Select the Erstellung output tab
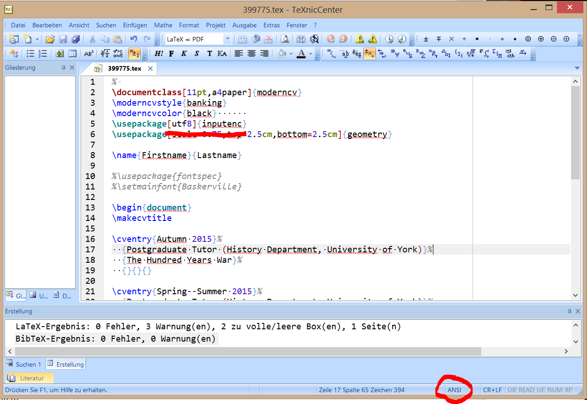587x404 pixels. (65, 364)
